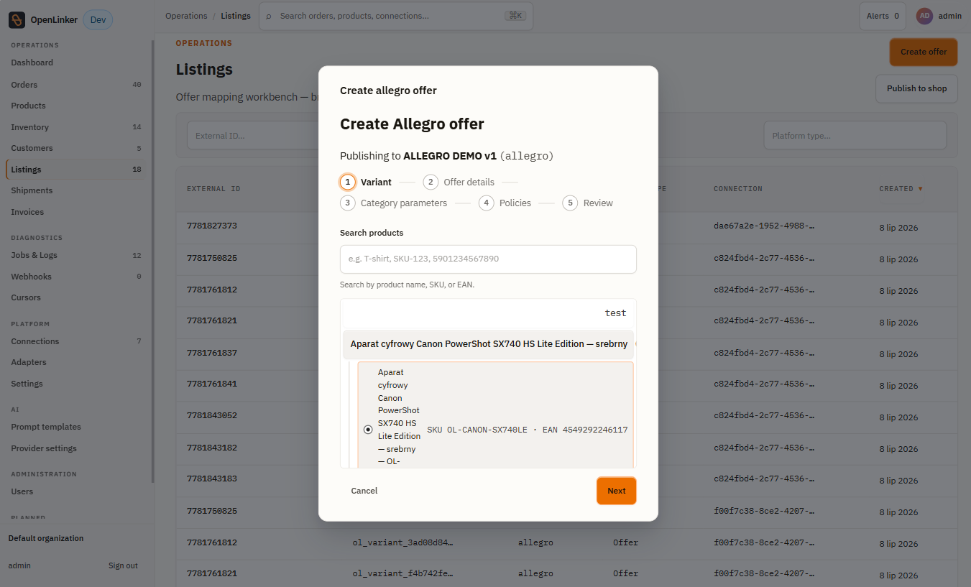Open Connections in the sidebar
Image resolution: width=971 pixels, height=587 pixels.
(75, 341)
